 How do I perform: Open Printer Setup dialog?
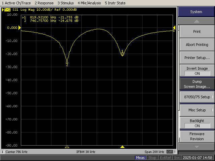(197, 58)
